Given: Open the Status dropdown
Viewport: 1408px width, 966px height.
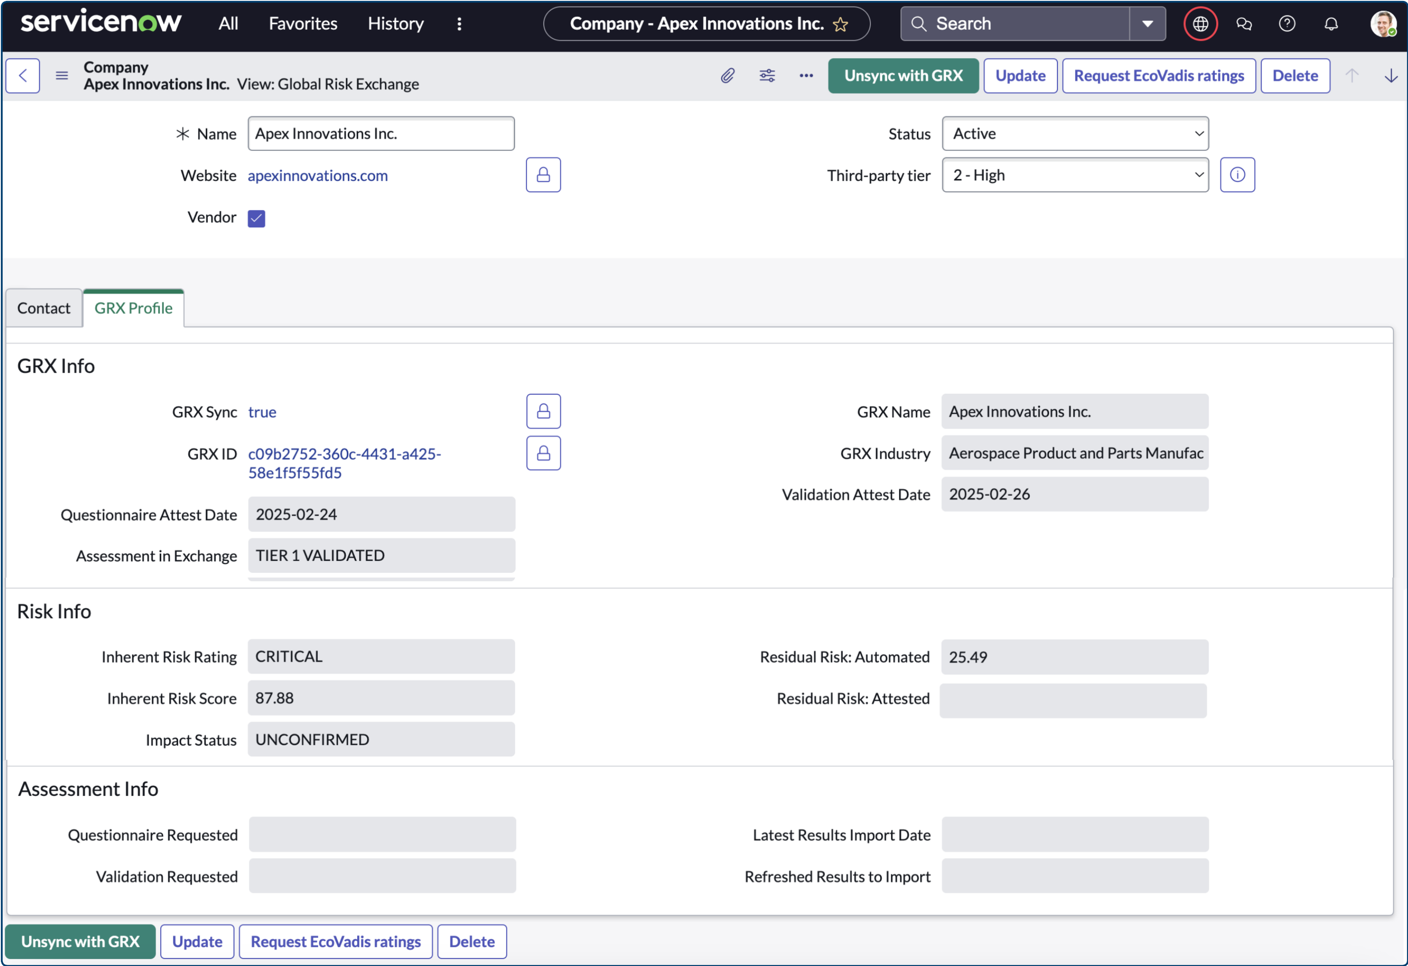Looking at the screenshot, I should tap(1075, 133).
